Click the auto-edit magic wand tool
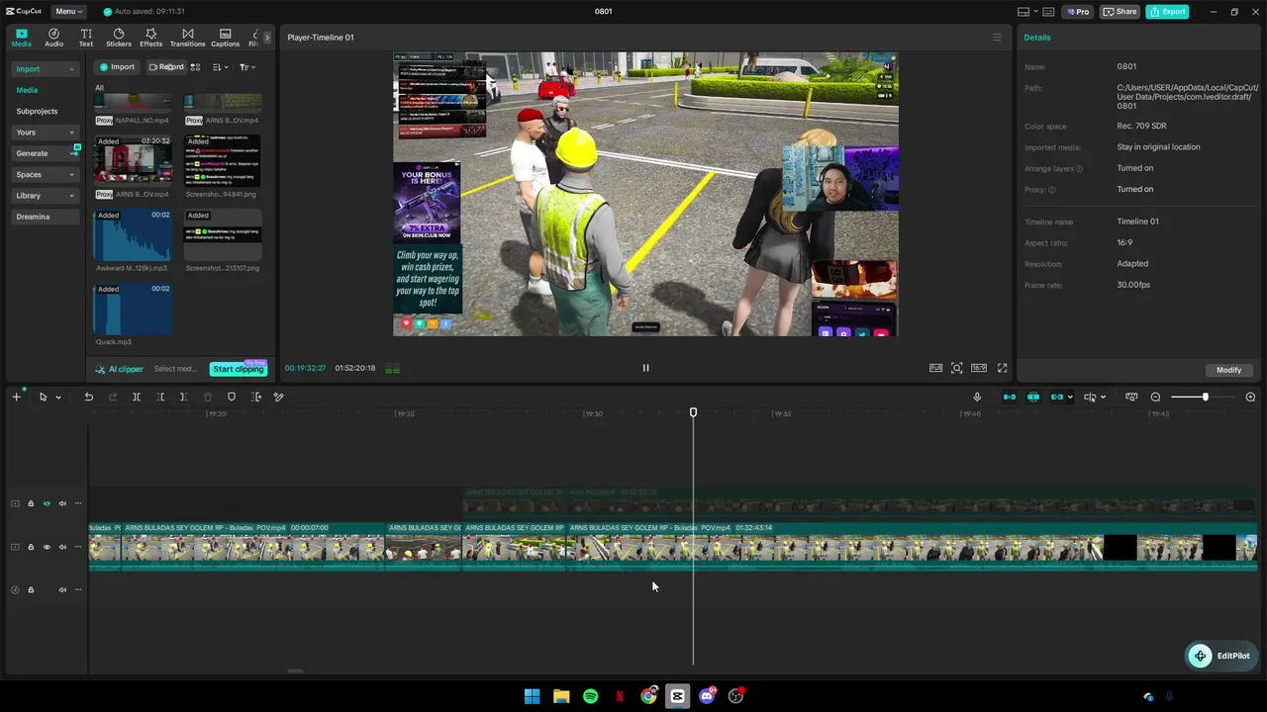This screenshot has height=712, width=1267. pyautogui.click(x=278, y=397)
